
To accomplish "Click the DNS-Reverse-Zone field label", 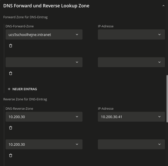I will click(x=19, y=109).
